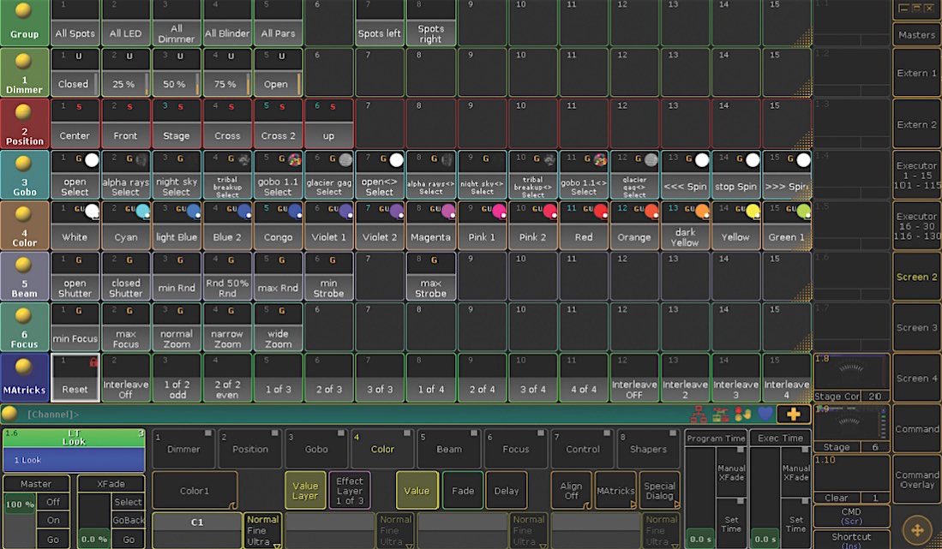This screenshot has height=549, width=942.
Task: Select the '1 Look' cue in sequence
Action: click(x=74, y=460)
